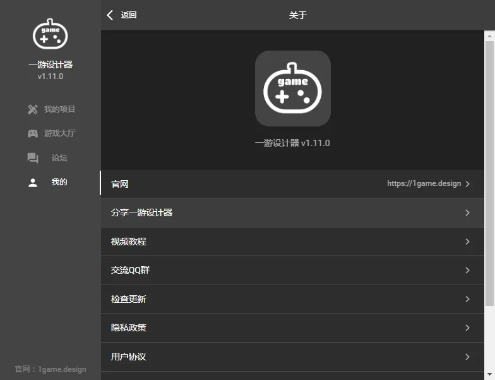Open 隐私政策 privacy policy
The image size is (495, 380).
click(x=292, y=328)
